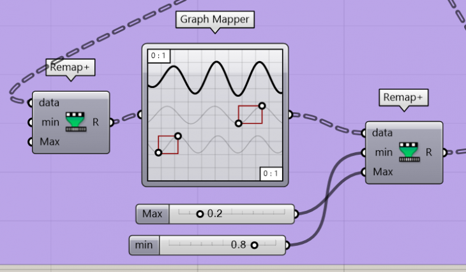Select the Max slider name tab
466x272 pixels.
[152, 214]
